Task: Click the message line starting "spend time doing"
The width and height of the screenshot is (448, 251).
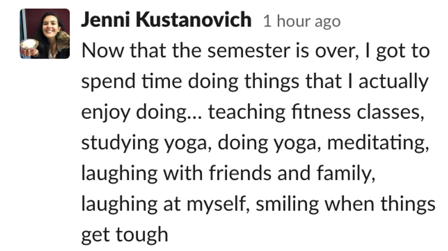Action: click(255, 82)
